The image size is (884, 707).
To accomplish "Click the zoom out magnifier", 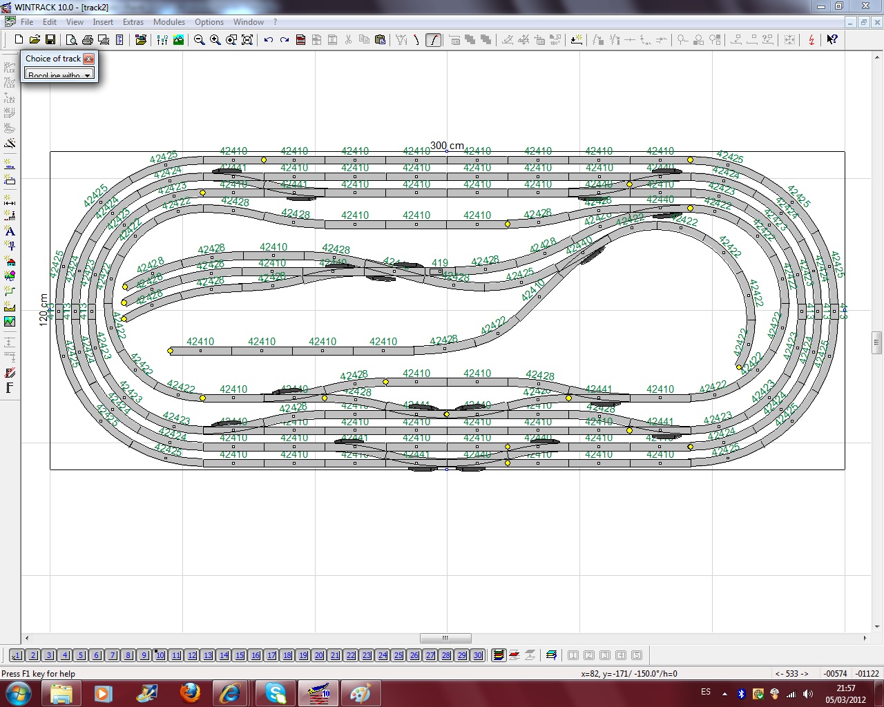I will [x=200, y=40].
